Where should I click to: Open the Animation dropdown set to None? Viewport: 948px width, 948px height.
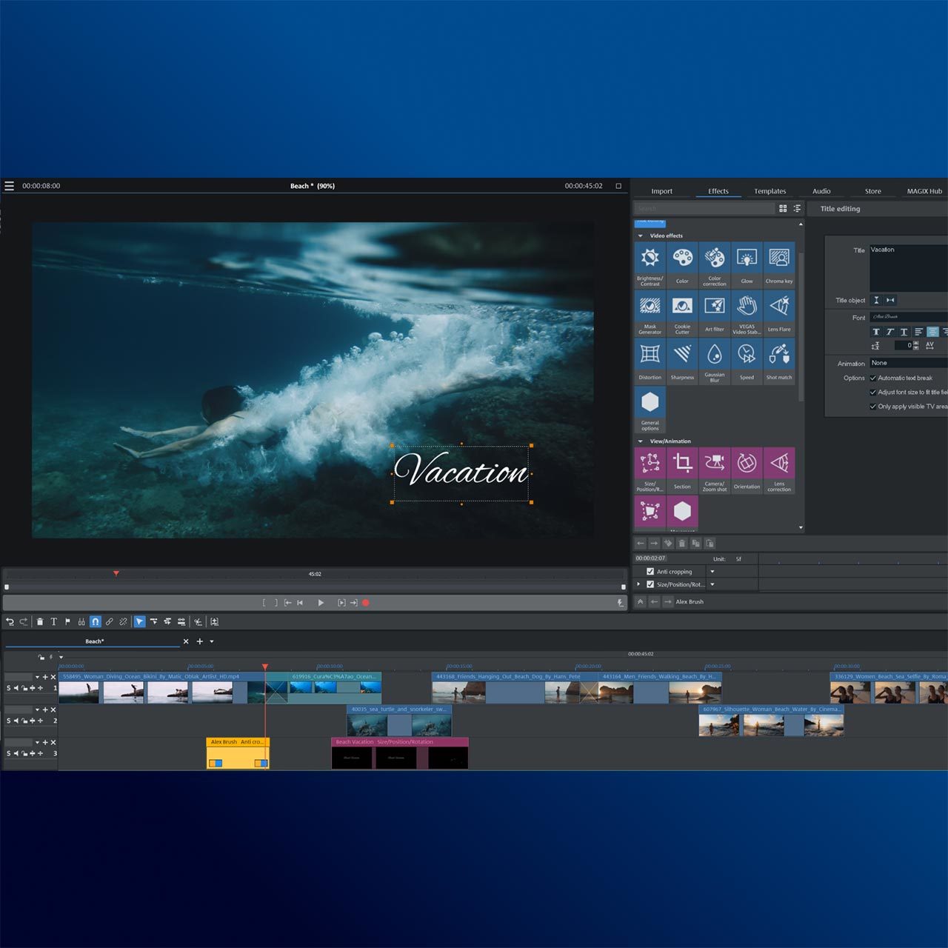(x=909, y=363)
